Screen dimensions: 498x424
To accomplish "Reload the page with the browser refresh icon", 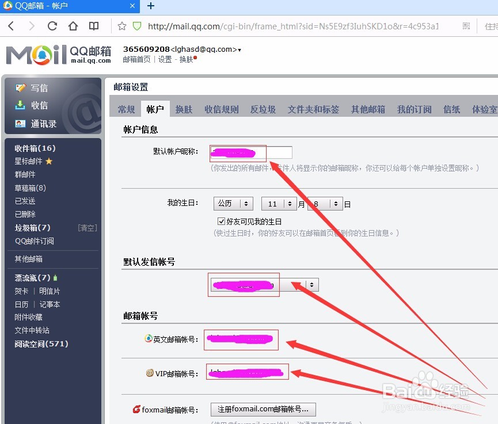I will tap(52, 26).
